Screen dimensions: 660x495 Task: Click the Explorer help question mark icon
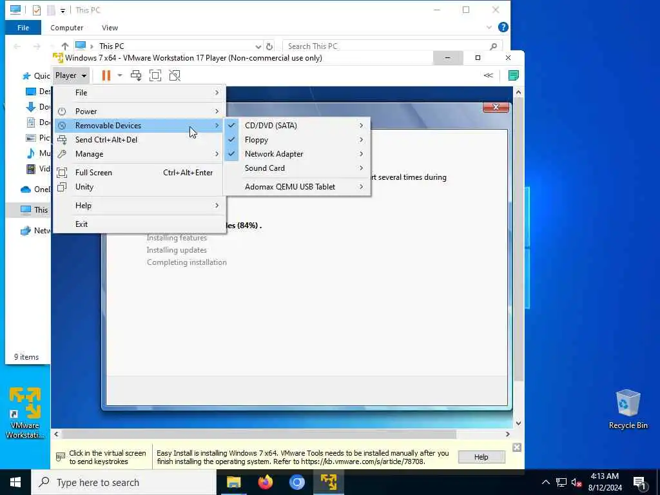(x=503, y=27)
